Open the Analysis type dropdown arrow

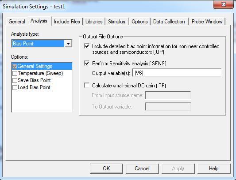coord(68,44)
